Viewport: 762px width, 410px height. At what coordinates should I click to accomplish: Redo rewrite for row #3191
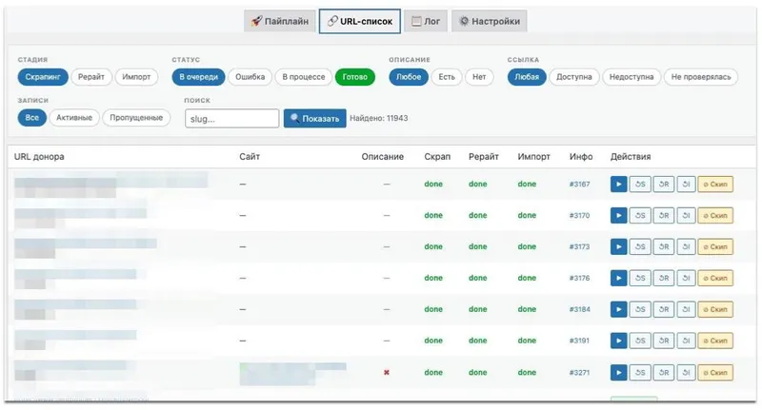point(664,341)
